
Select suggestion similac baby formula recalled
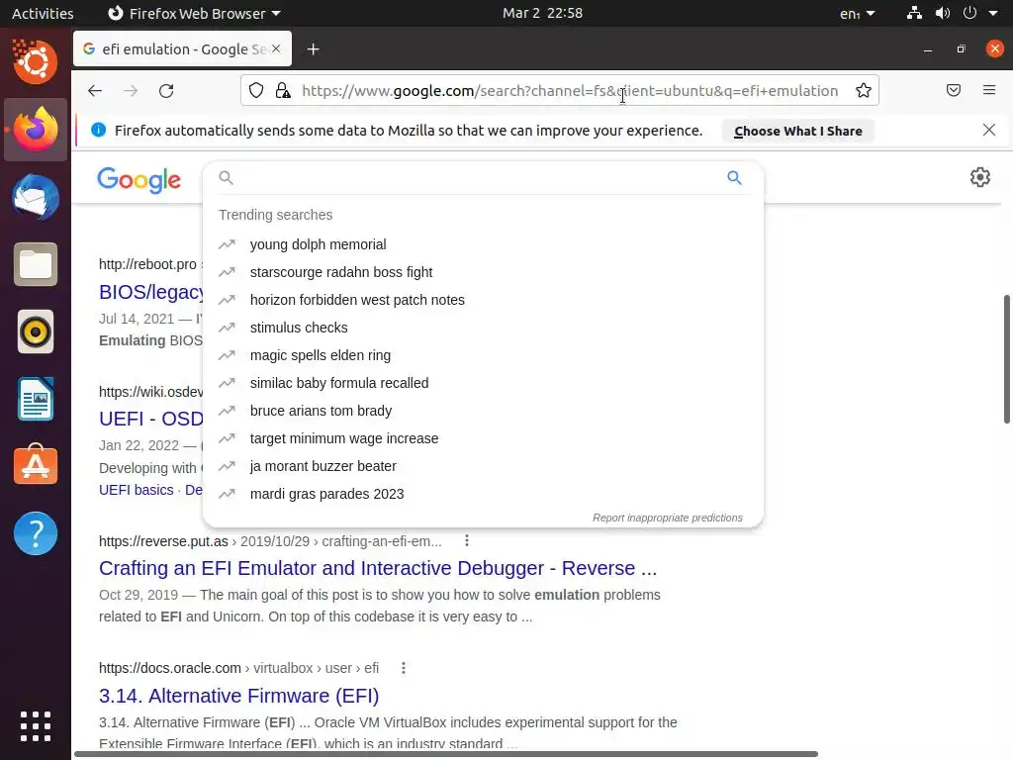(483, 383)
